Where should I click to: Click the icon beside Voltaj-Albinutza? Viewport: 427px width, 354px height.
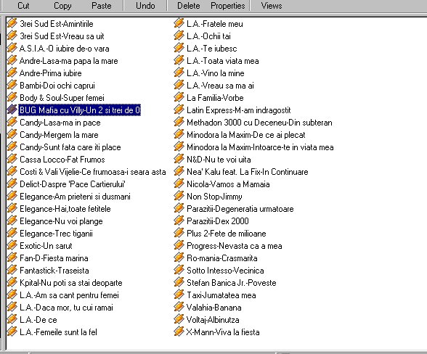(179, 319)
